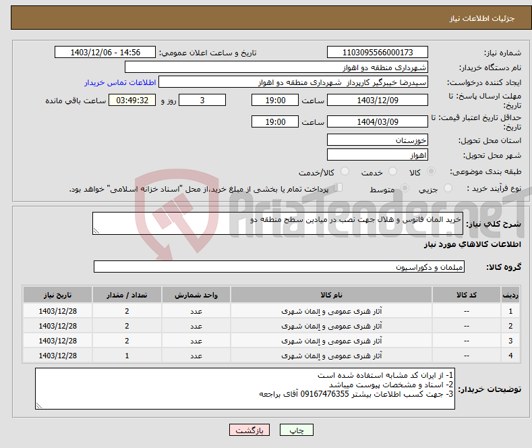This screenshot has height=448, width=532.
Task: Select the کالا radio button
Action: 431,171
